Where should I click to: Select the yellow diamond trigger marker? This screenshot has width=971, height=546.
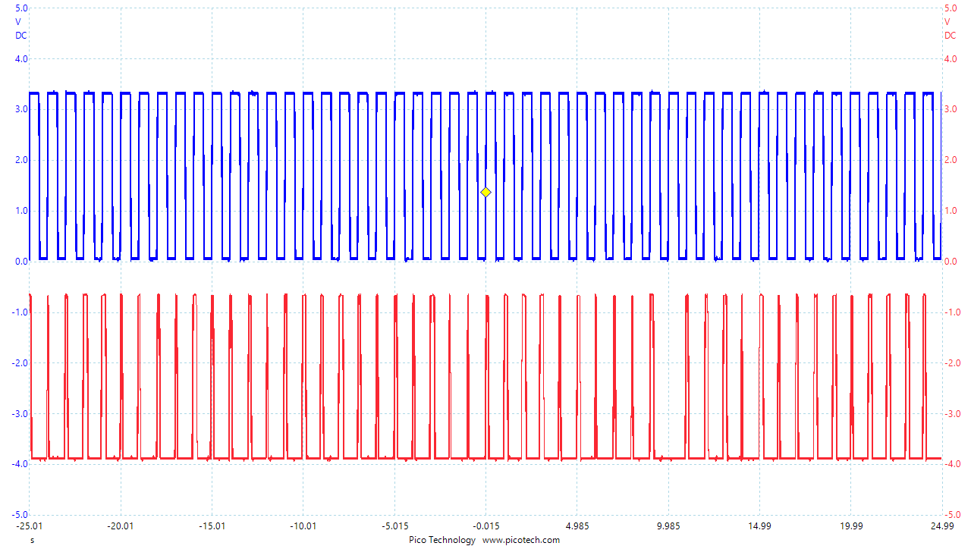point(485,192)
